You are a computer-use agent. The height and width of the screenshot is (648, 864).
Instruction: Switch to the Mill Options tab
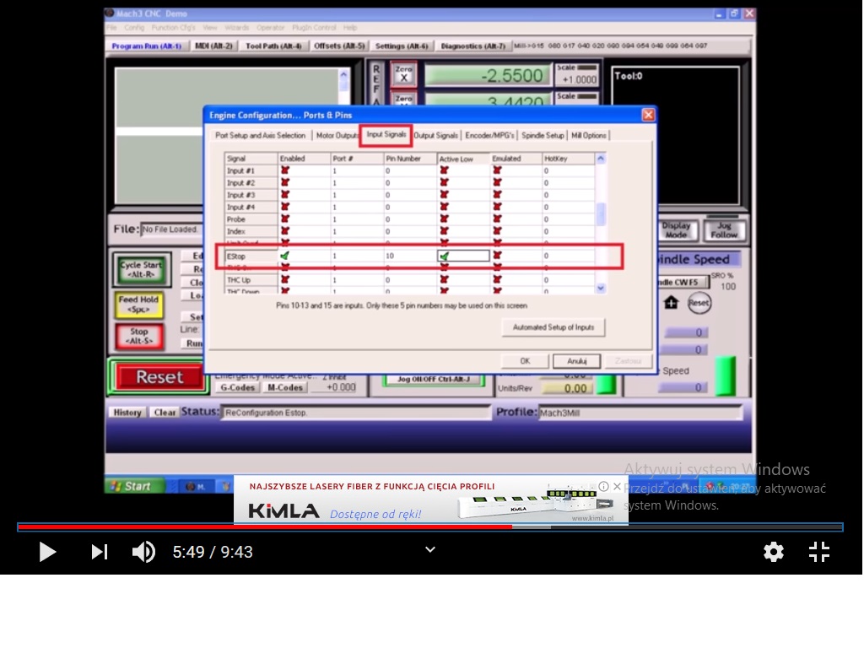(588, 136)
